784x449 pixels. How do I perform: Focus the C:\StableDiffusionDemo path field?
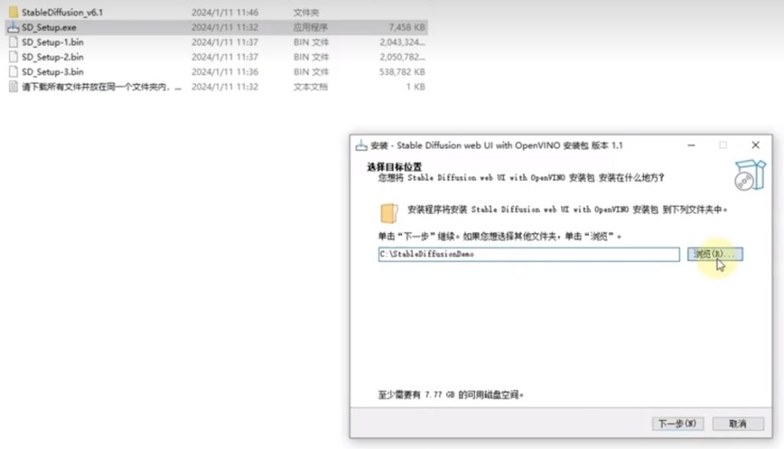click(x=529, y=254)
